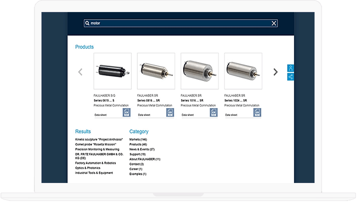Filter by category Examples (1)
357x215 pixels.
(138, 174)
